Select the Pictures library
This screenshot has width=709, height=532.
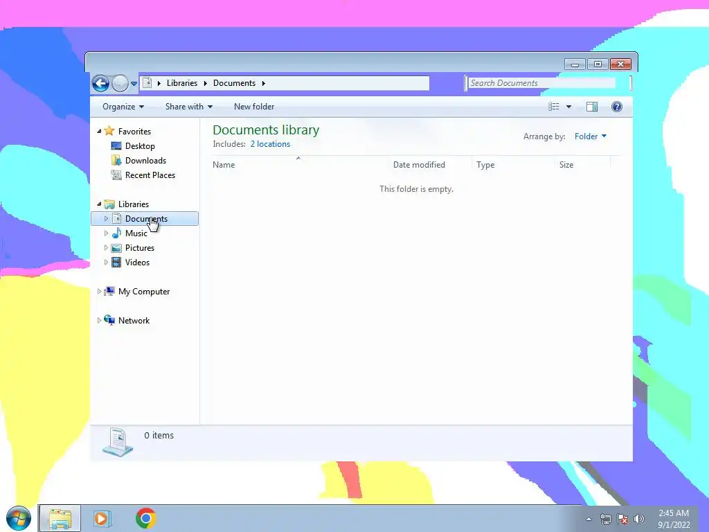click(140, 248)
